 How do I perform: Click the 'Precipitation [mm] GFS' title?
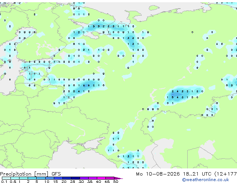[30, 174]
